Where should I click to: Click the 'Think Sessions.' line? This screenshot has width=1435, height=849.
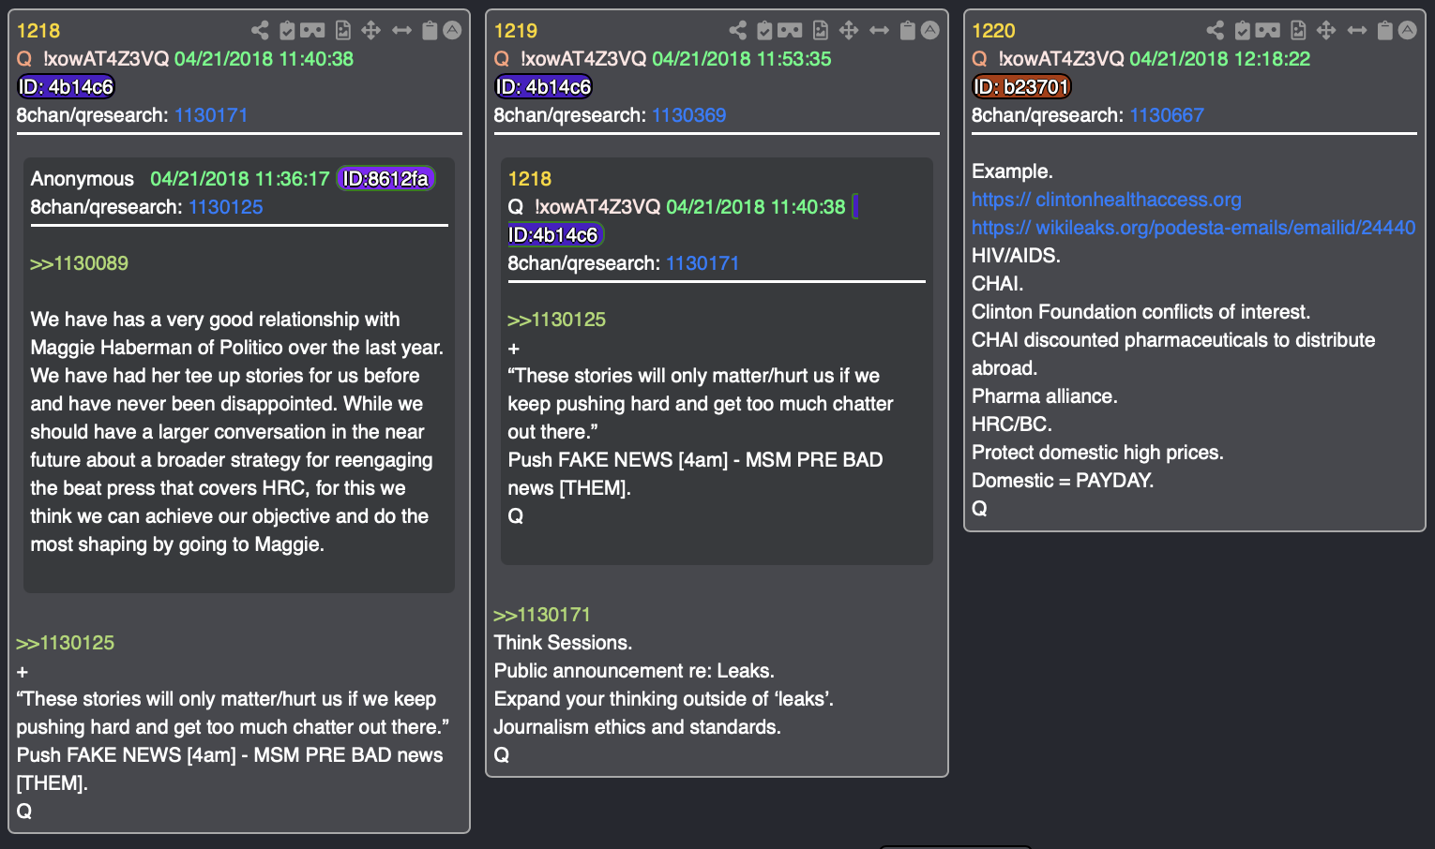tap(563, 643)
